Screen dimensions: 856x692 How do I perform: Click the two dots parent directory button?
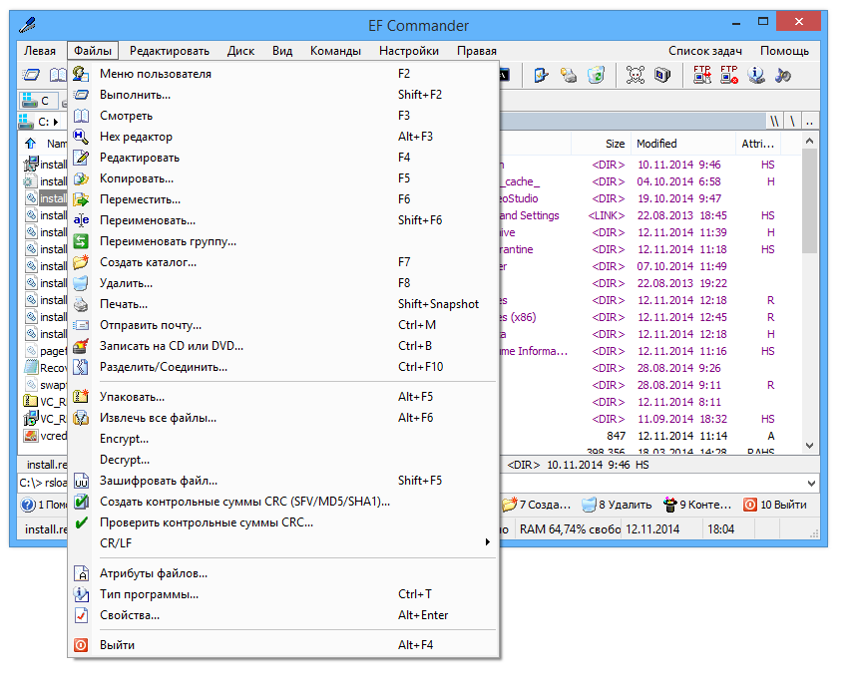point(809,122)
